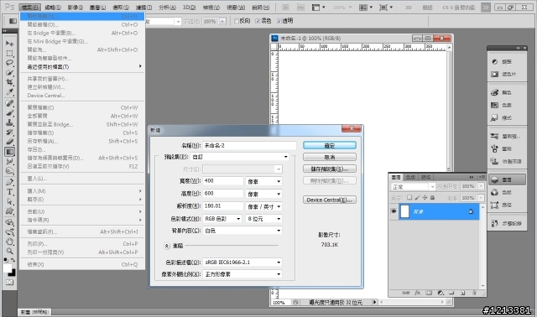537x317 pixels.
Task: Open the sRGB IEC61966-2.1 profile dropdown
Action: tap(242, 262)
